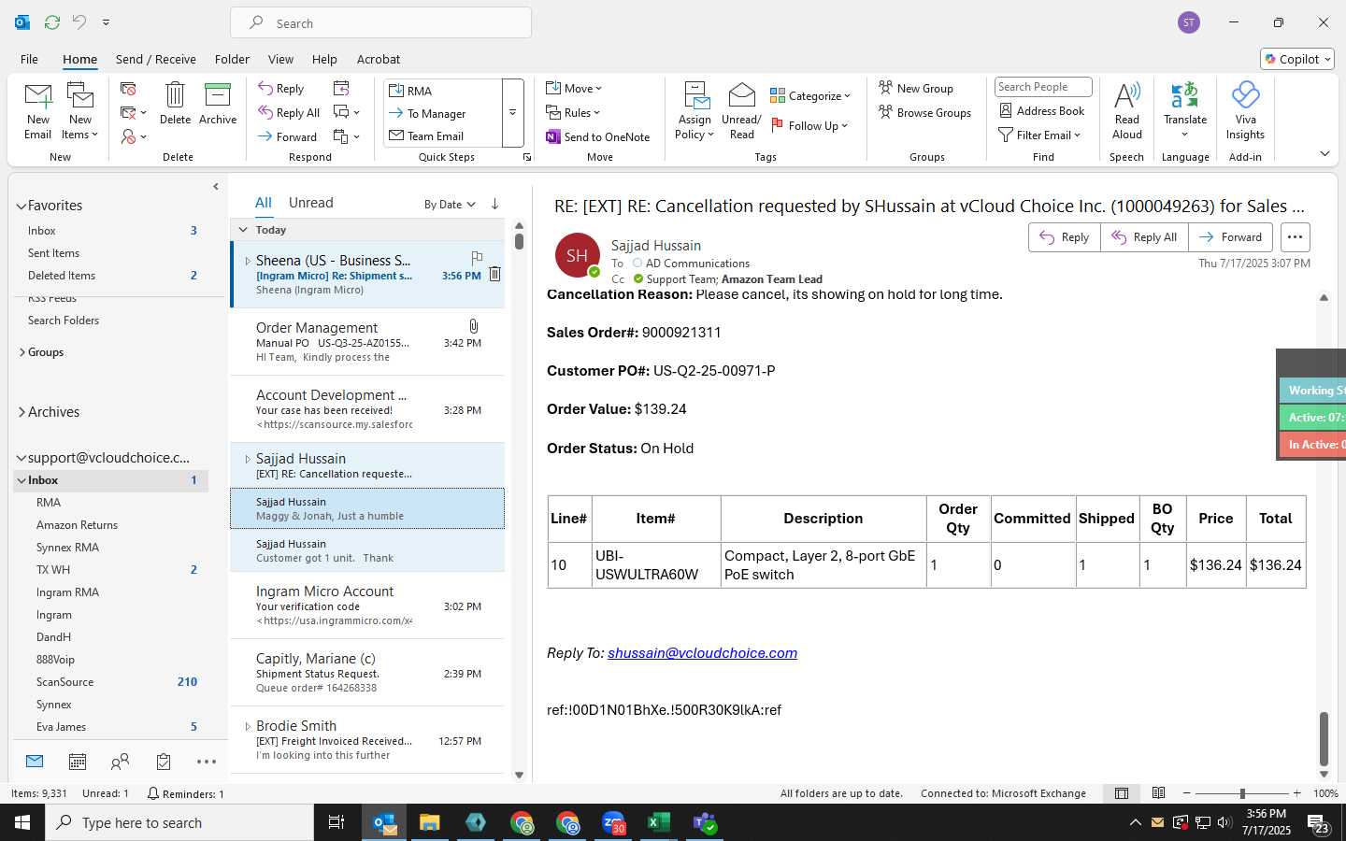Collapse the Today group header
The width and height of the screenshot is (1346, 841).
click(x=243, y=229)
